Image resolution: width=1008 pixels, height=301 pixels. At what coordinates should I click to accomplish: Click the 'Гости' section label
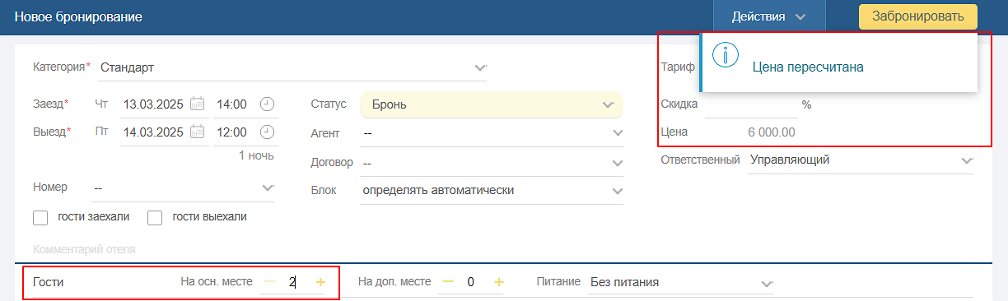point(49,282)
